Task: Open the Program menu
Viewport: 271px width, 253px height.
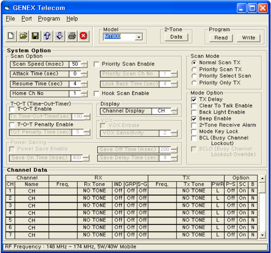Action: tap(49, 19)
